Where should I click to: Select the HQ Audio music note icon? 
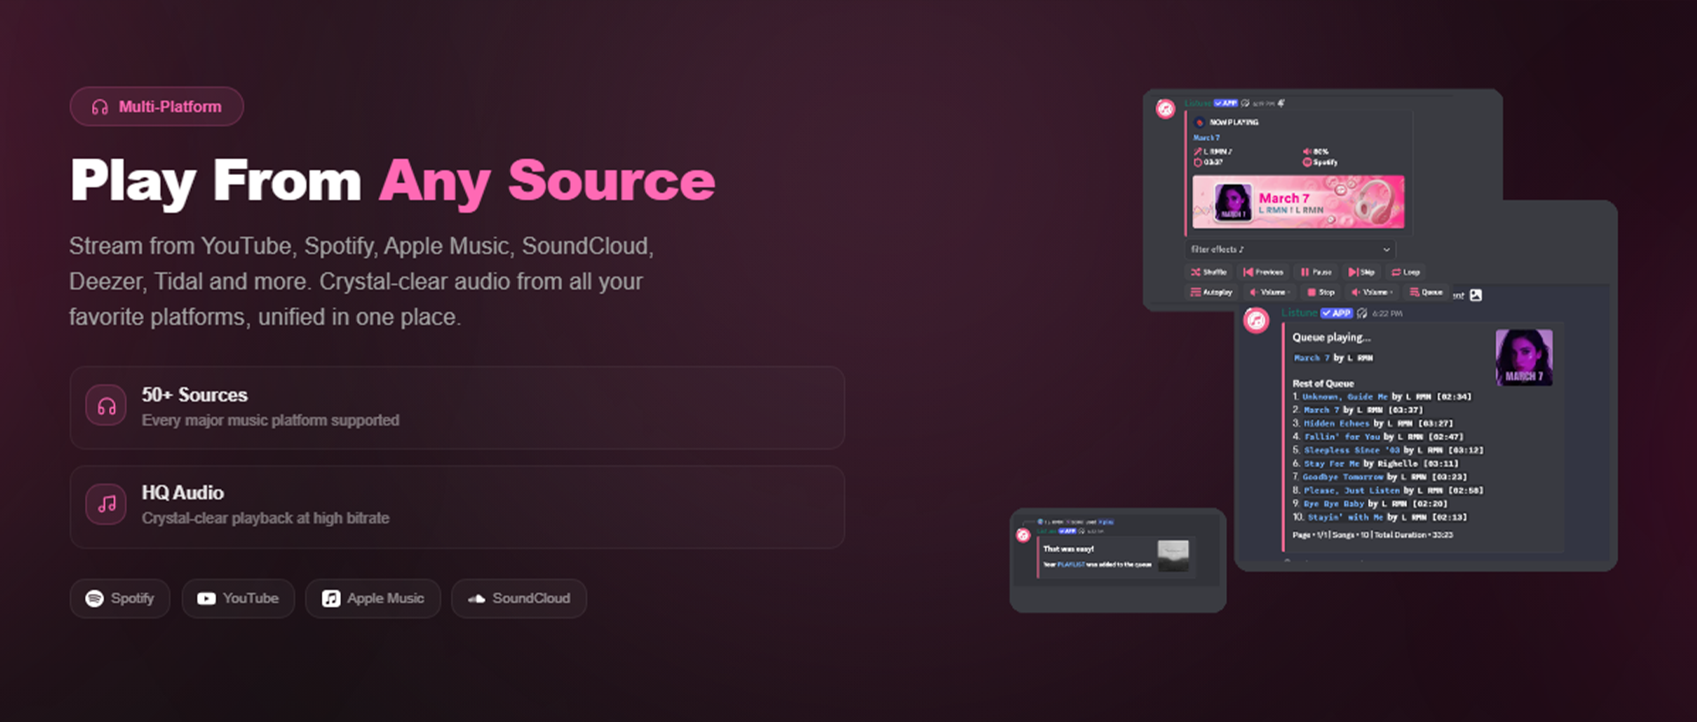point(106,505)
